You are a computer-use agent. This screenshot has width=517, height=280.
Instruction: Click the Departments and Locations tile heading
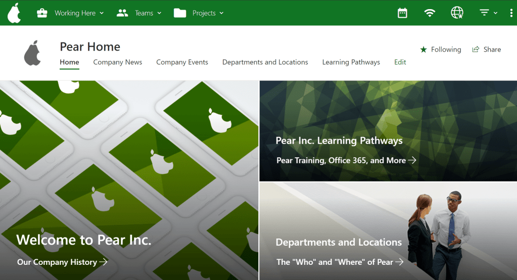pyautogui.click(x=339, y=242)
